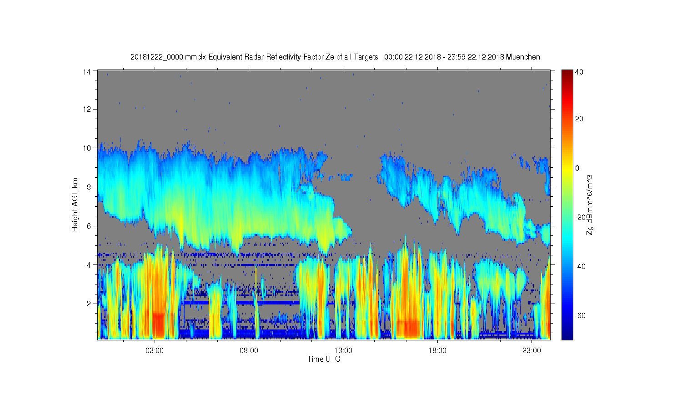This screenshot has width=682, height=409.
Task: Click the -20 colorbar value label
Action: [580, 217]
